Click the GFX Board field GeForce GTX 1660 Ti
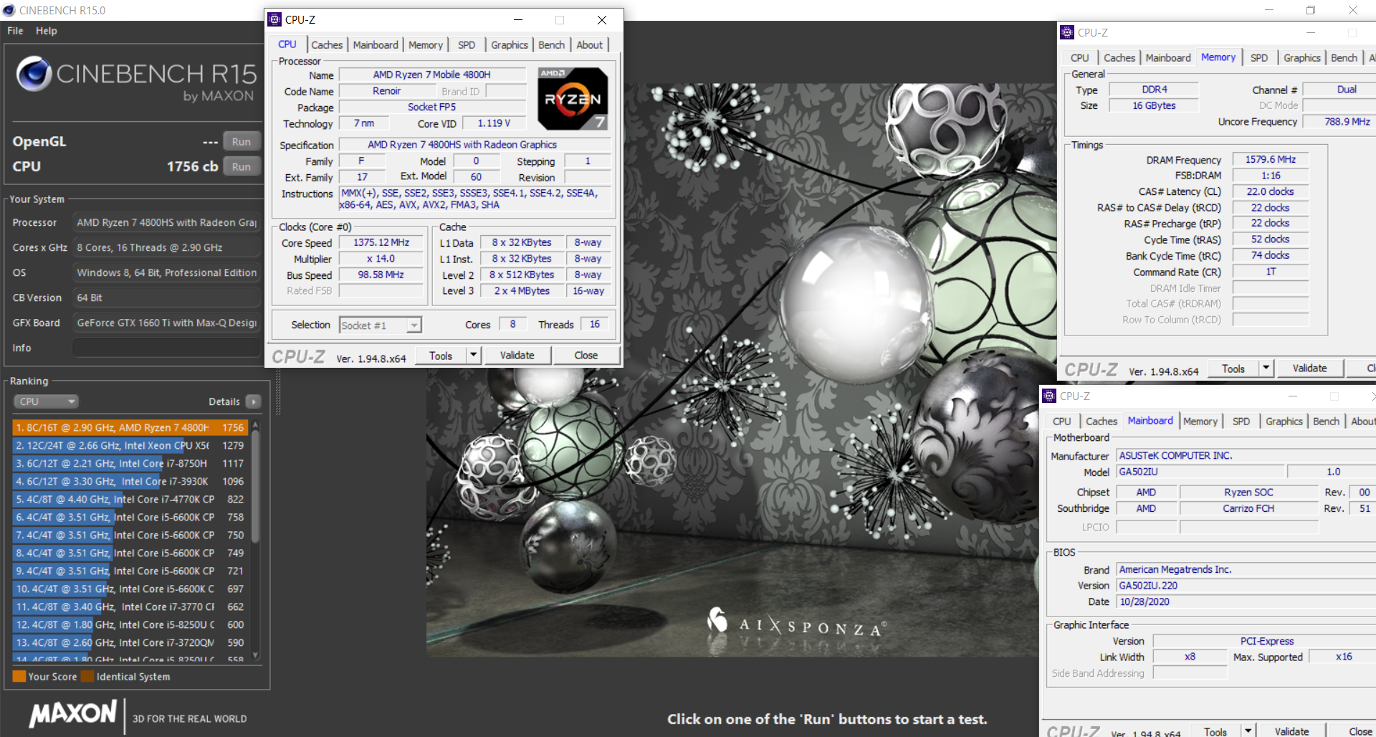 [x=166, y=323]
